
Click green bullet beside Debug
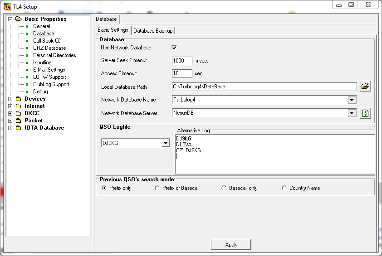coord(27,92)
